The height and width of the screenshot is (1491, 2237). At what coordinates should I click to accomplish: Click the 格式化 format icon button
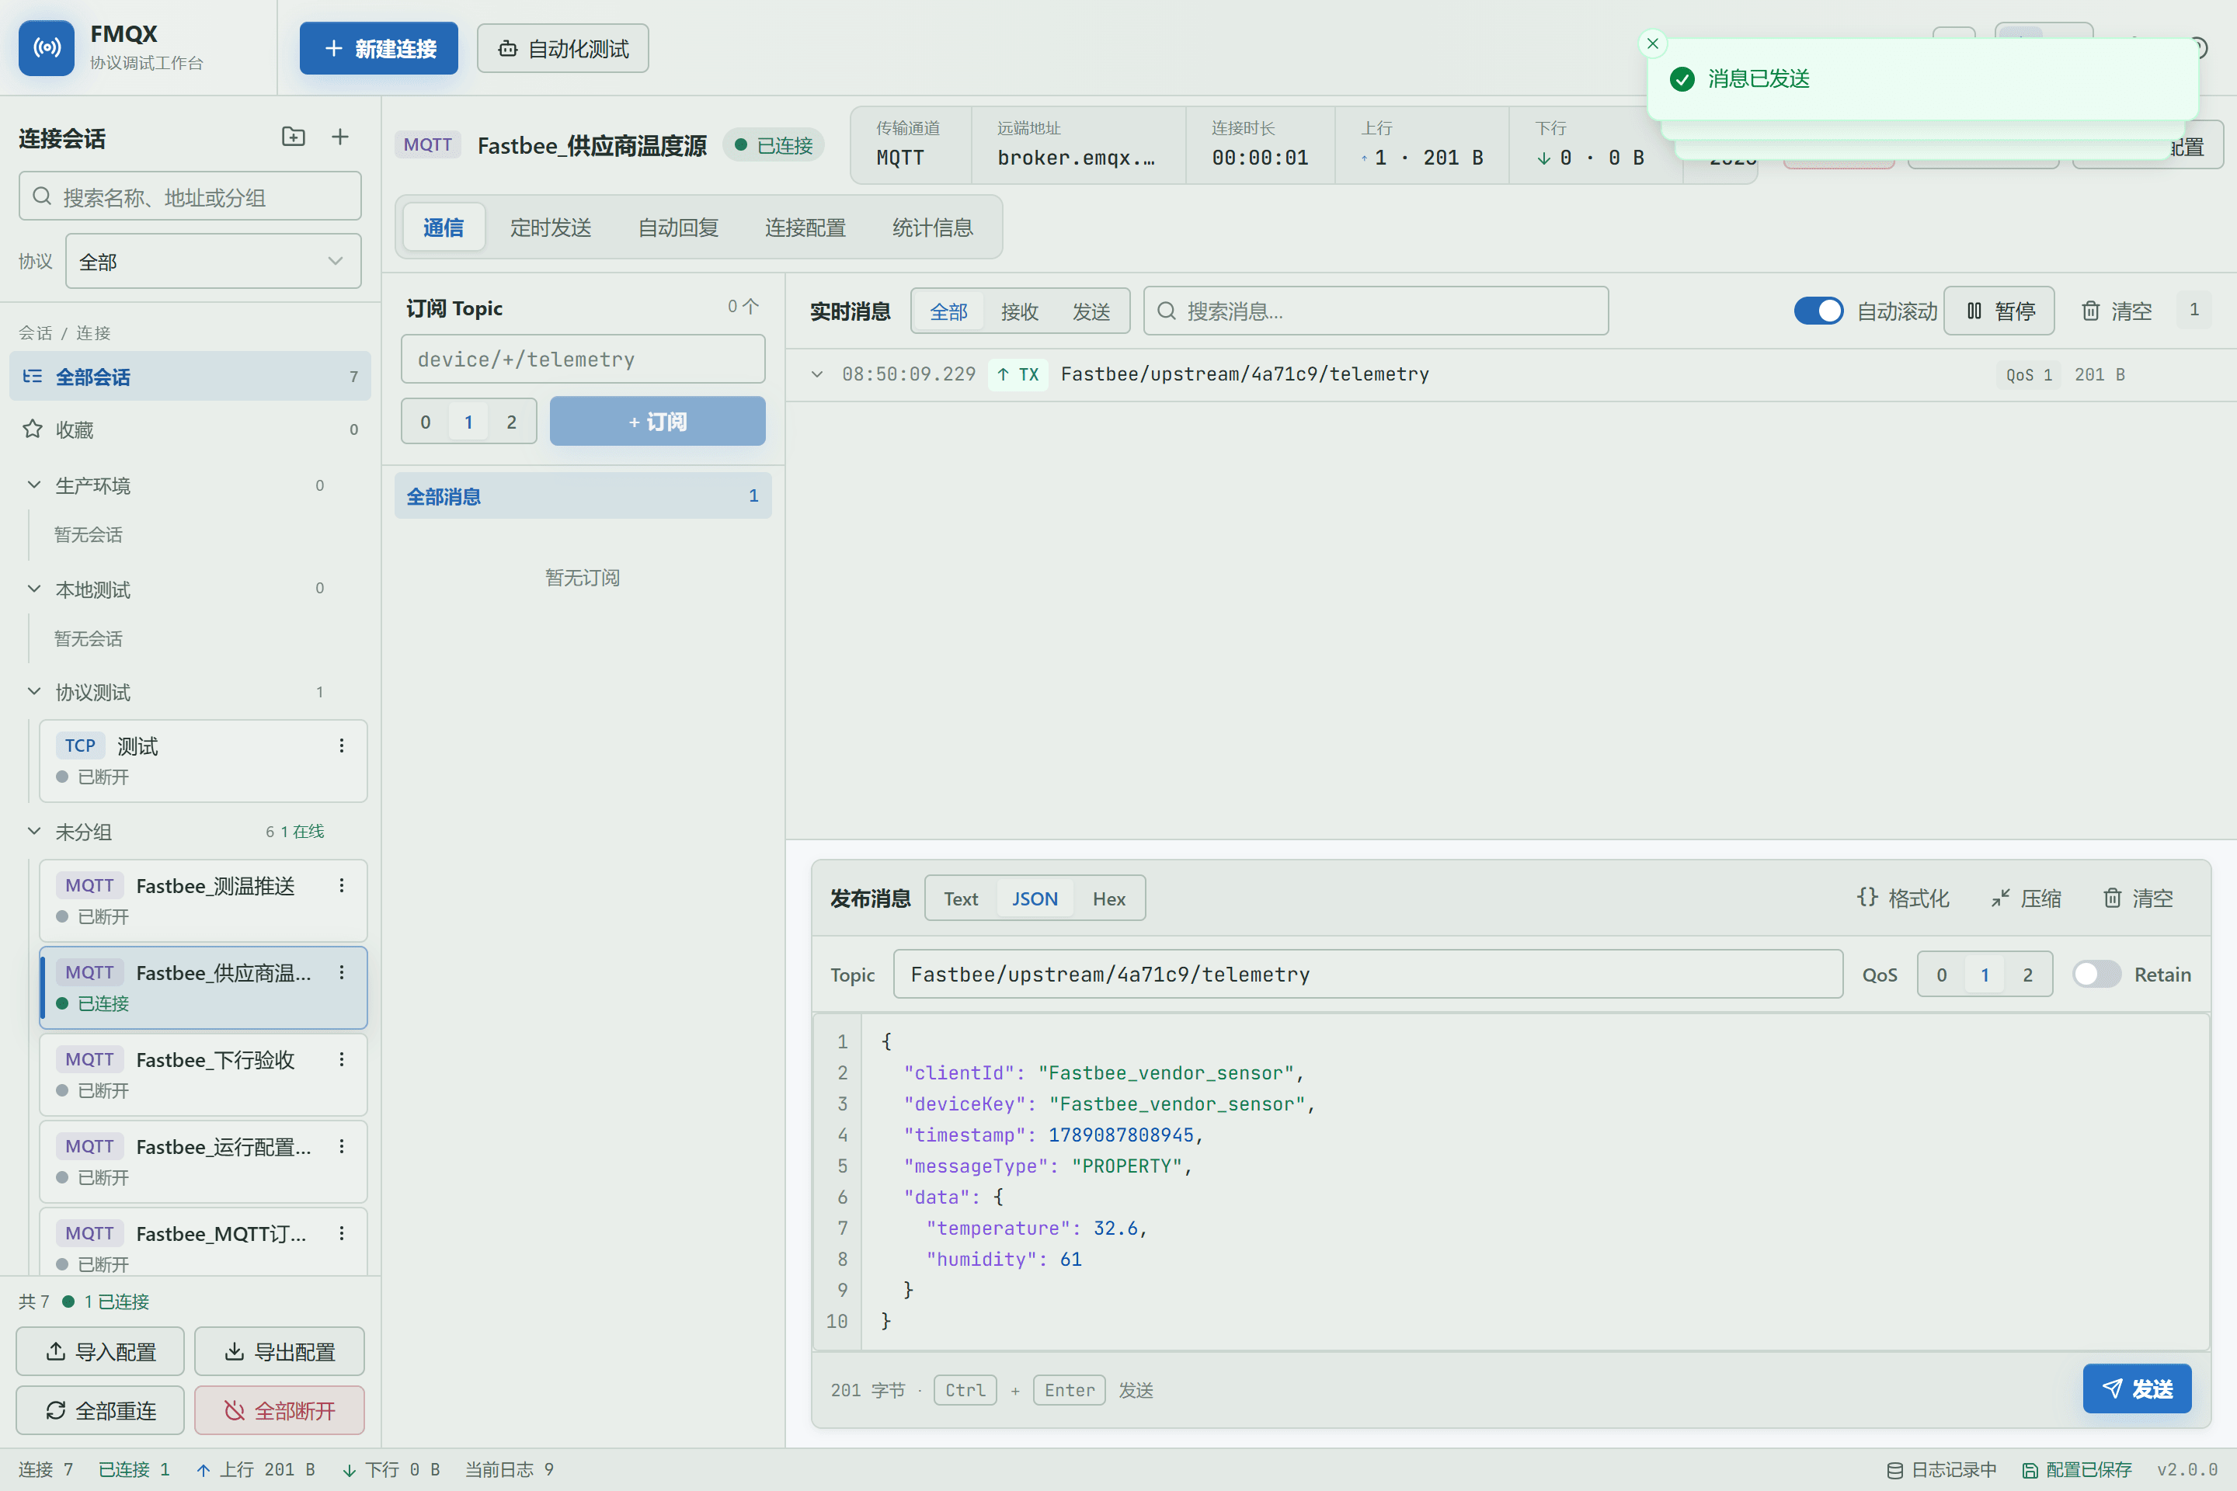(x=1903, y=898)
